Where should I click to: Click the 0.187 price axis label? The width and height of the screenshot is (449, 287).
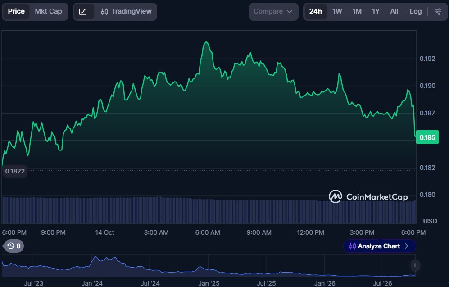pos(427,113)
